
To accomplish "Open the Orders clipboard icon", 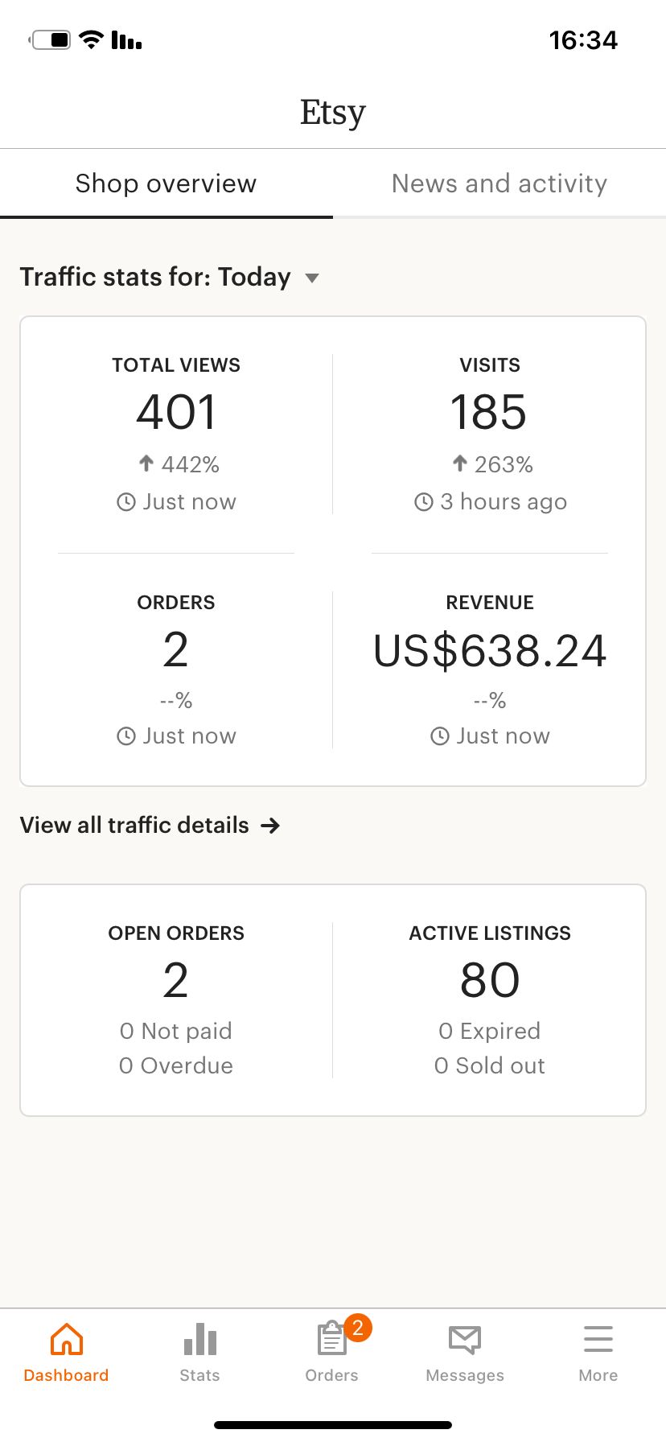I will click(x=330, y=1341).
